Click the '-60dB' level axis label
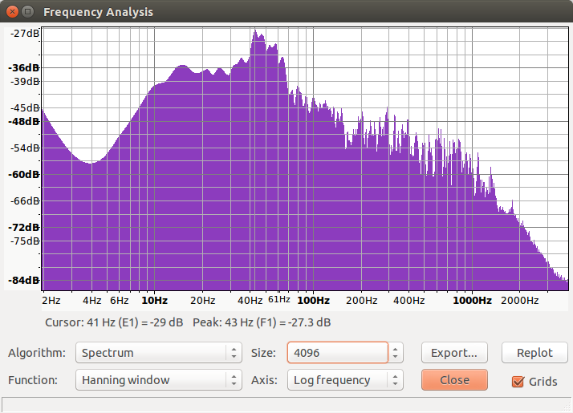The image size is (573, 413). [x=24, y=175]
